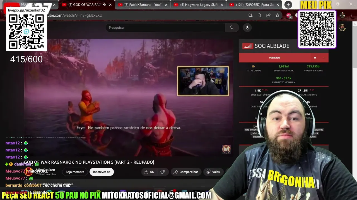Click the share page icon in address bar
This screenshot has width=357, height=200.
click(x=268, y=15)
